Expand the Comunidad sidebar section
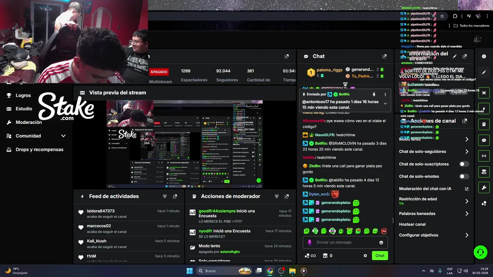The width and height of the screenshot is (493, 277). tap(63, 136)
